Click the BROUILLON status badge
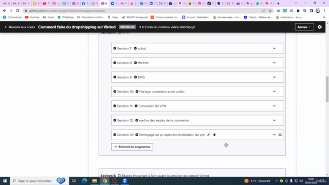Image resolution: width=329 pixels, height=185 pixels. pos(127,27)
